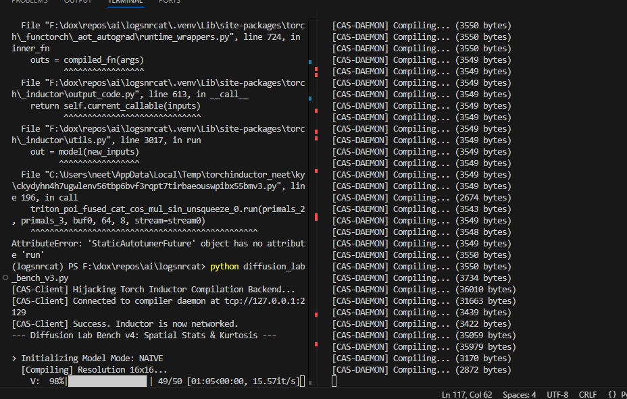Click the AttributeError 'StaticAutotunerFuture' message
This screenshot has width=627, height=399.
(x=158, y=249)
